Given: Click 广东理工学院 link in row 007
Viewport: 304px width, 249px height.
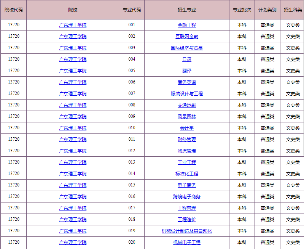Looking at the screenshot, I should click(73, 94).
